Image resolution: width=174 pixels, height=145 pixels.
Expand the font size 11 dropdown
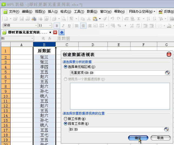[x=50, y=26]
